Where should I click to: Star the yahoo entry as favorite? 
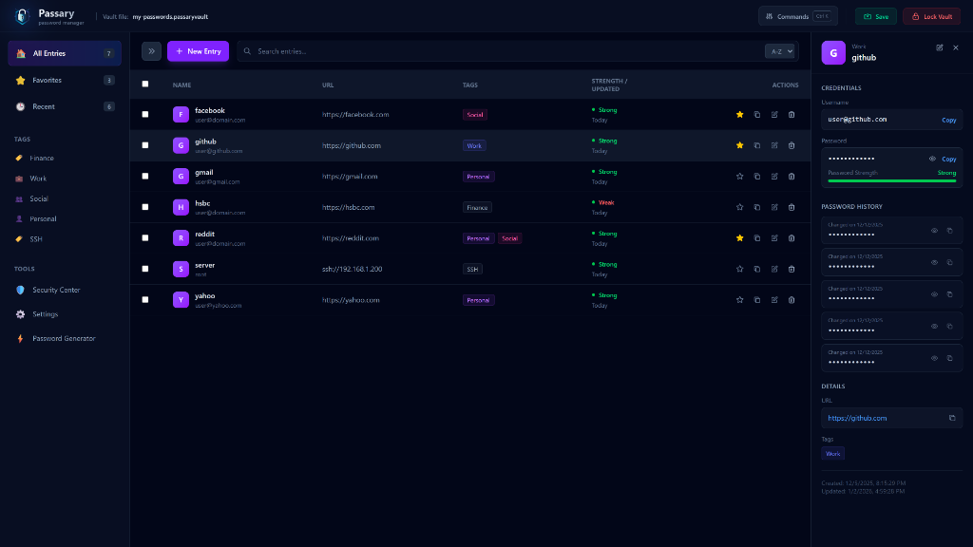(739, 299)
